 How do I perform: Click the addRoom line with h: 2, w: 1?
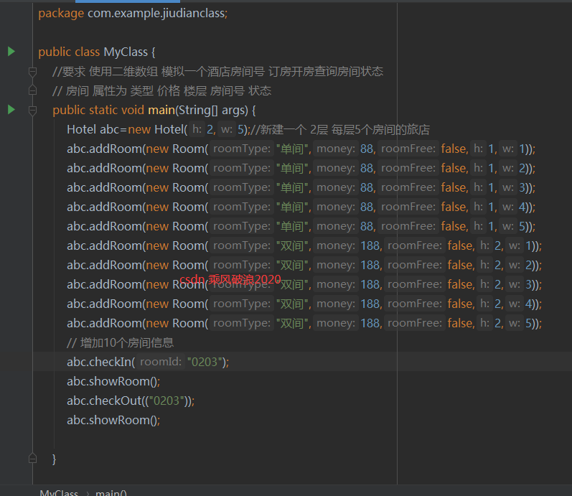[304, 245]
